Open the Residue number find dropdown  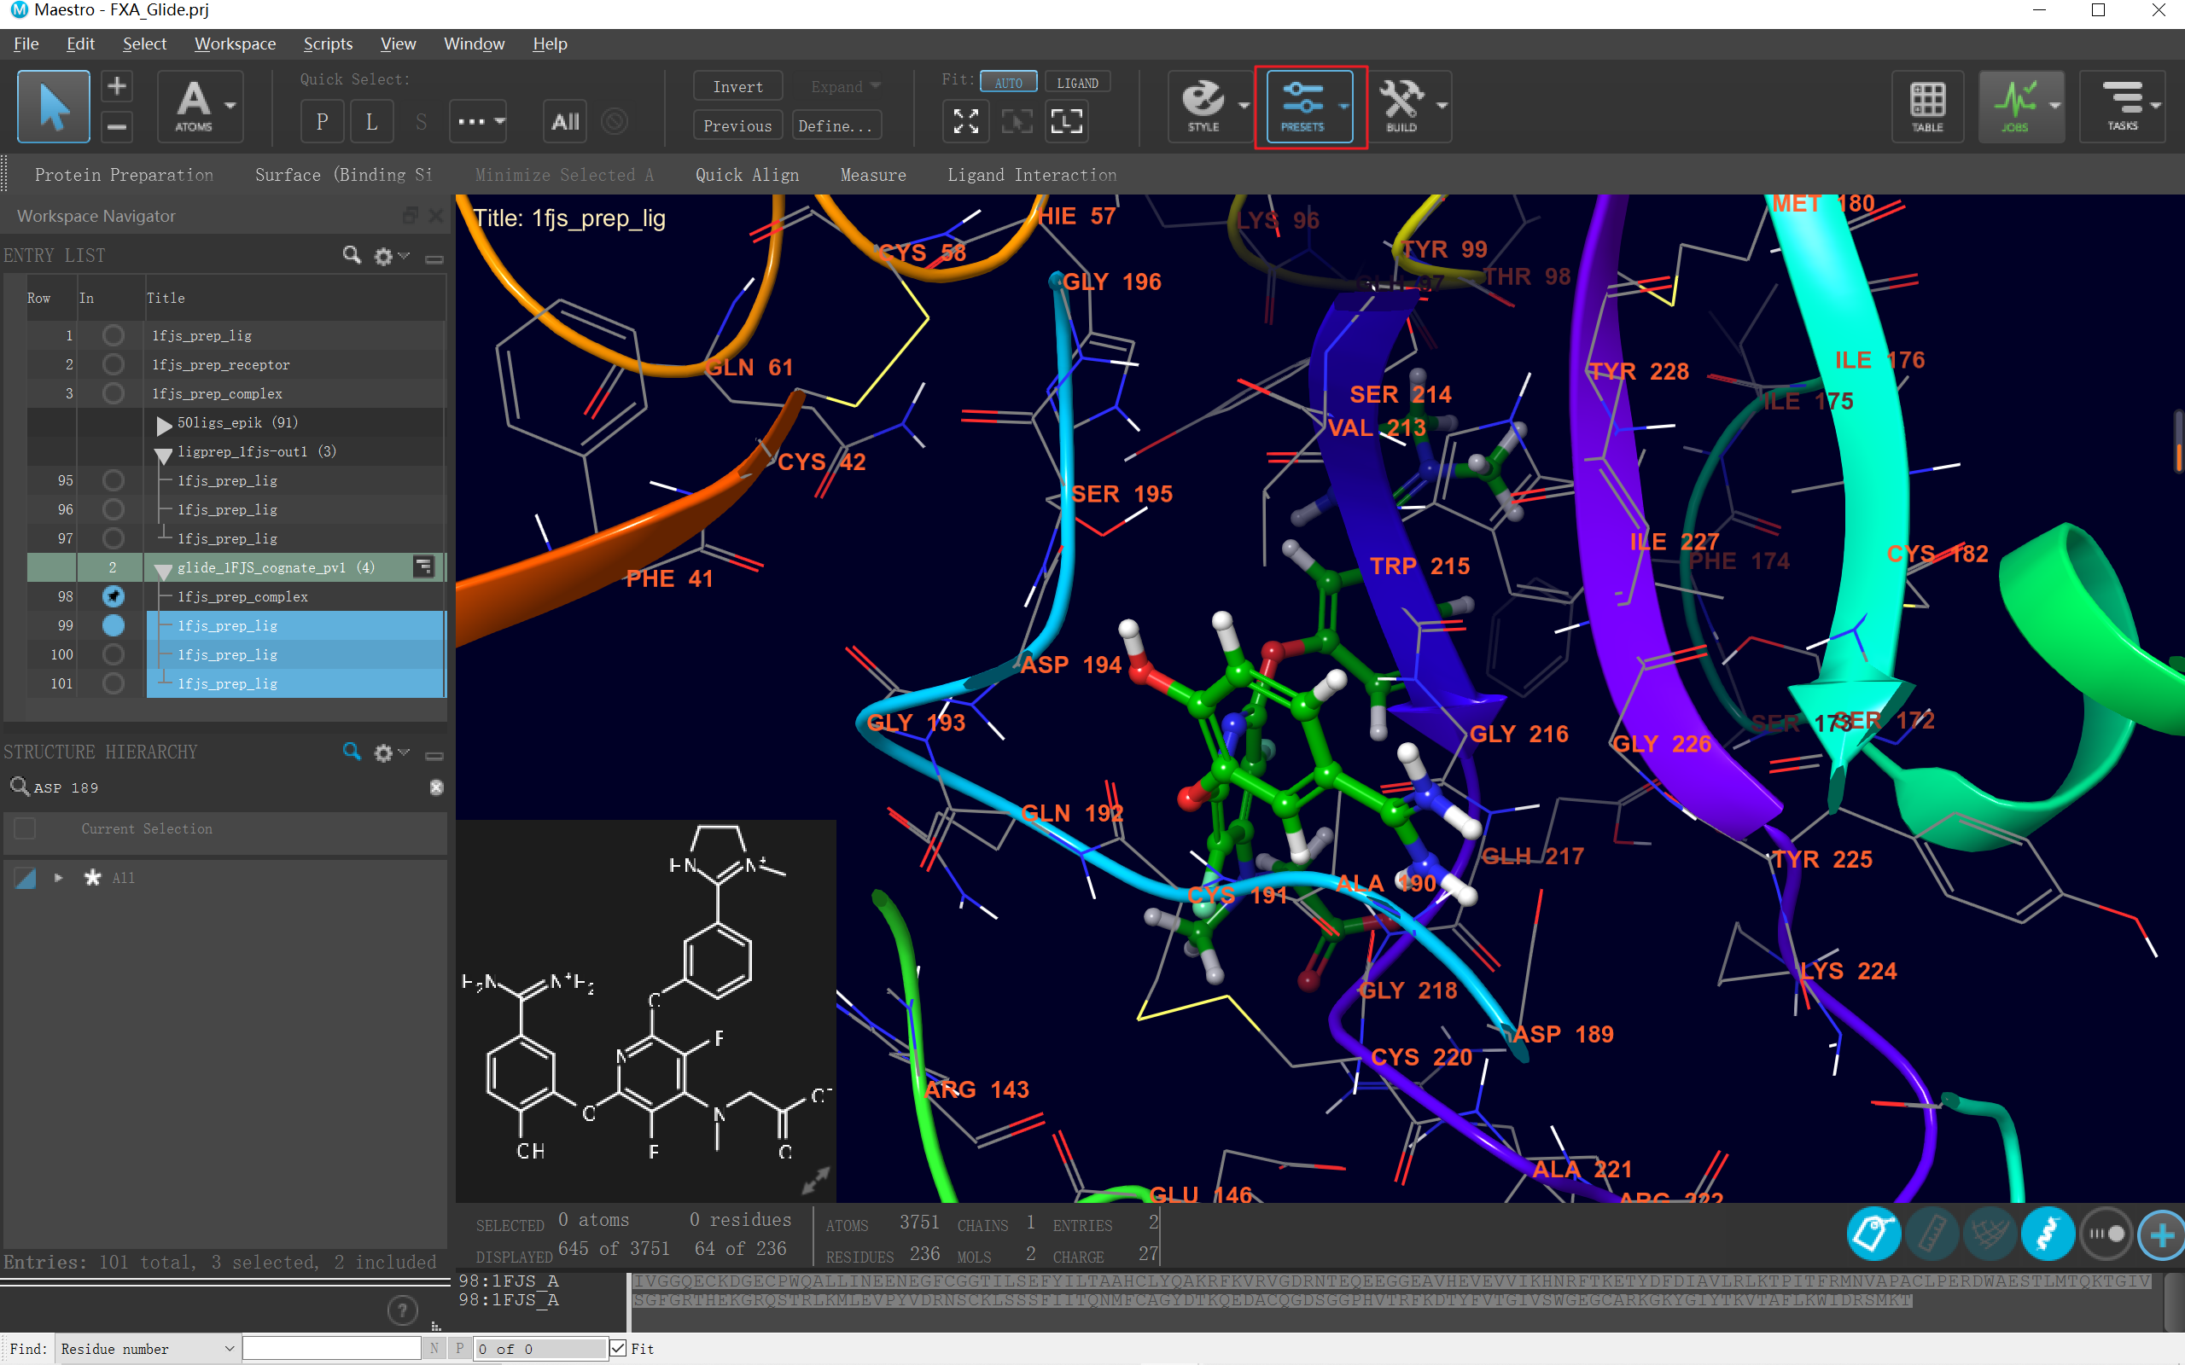[148, 1348]
